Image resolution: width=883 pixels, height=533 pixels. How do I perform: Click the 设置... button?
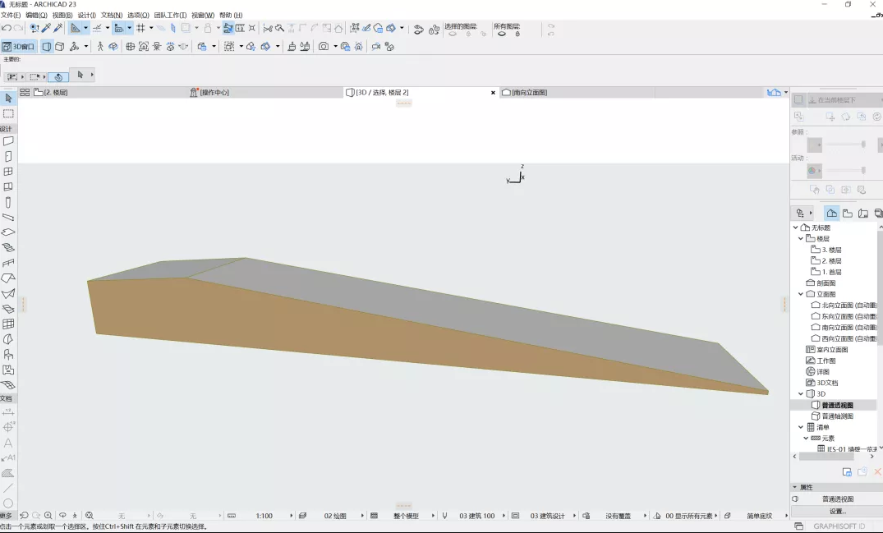(837, 512)
